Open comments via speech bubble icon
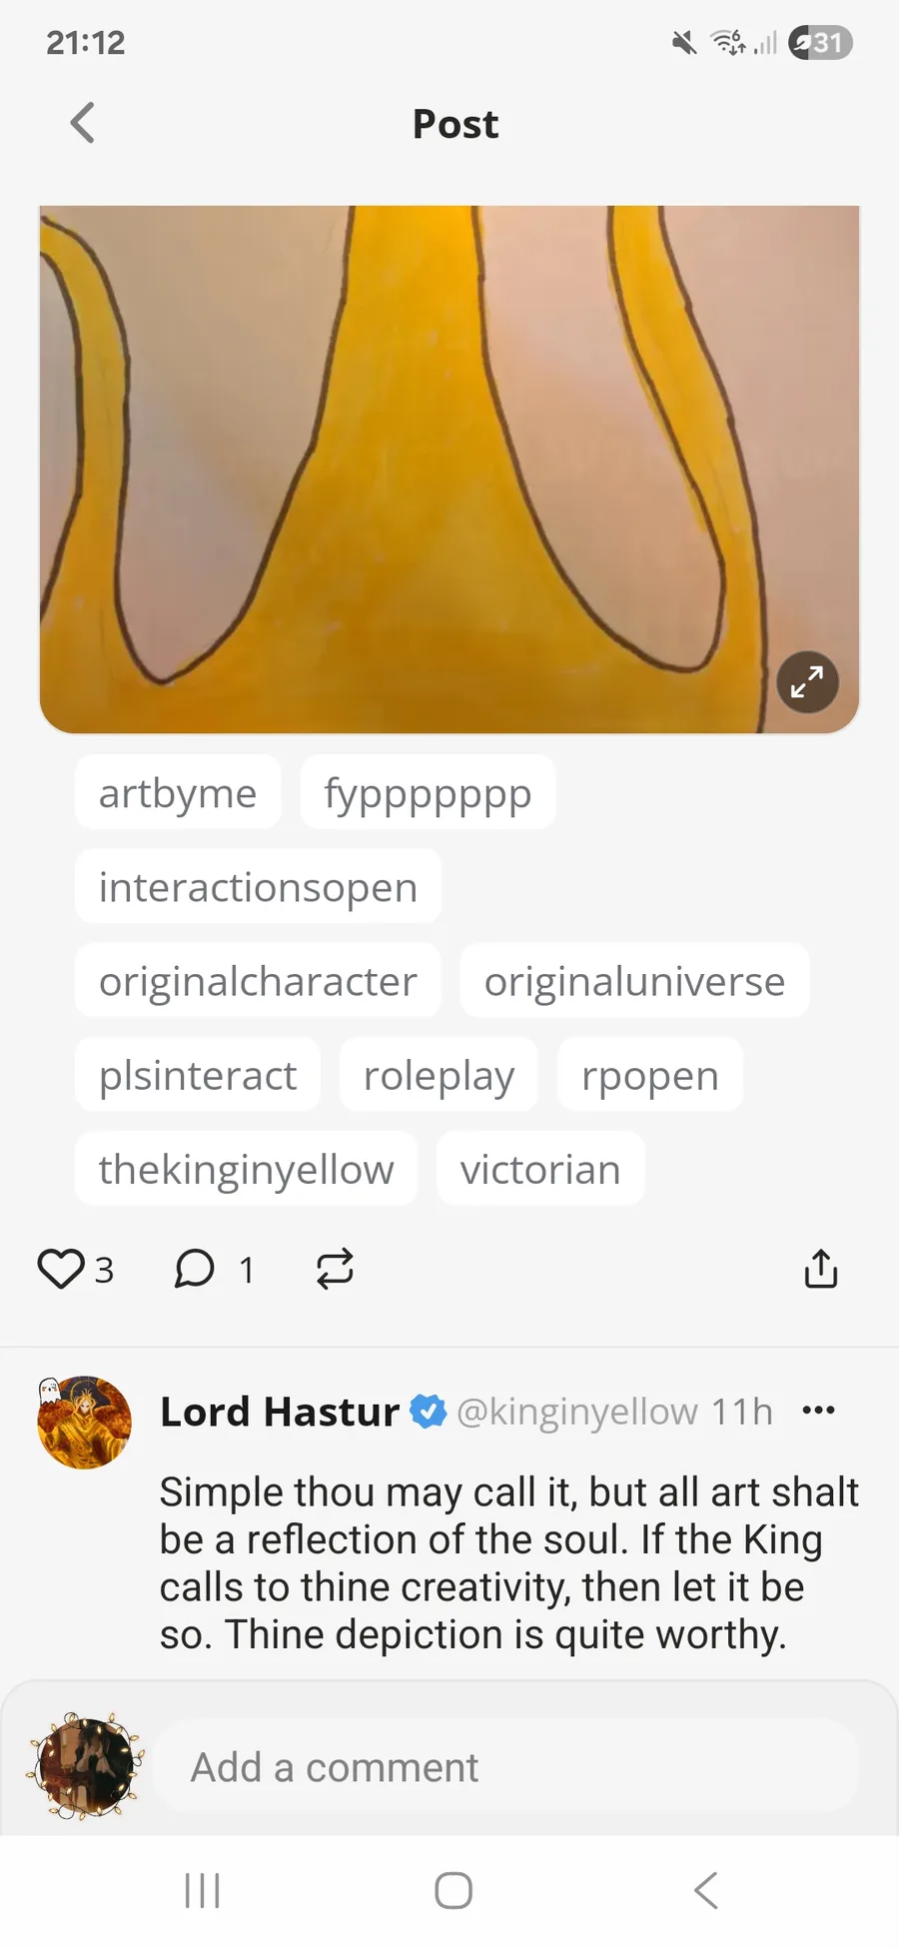The image size is (899, 1948). click(x=195, y=1269)
